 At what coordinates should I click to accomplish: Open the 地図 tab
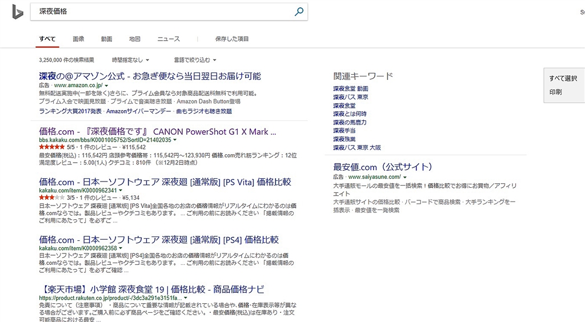[135, 39]
